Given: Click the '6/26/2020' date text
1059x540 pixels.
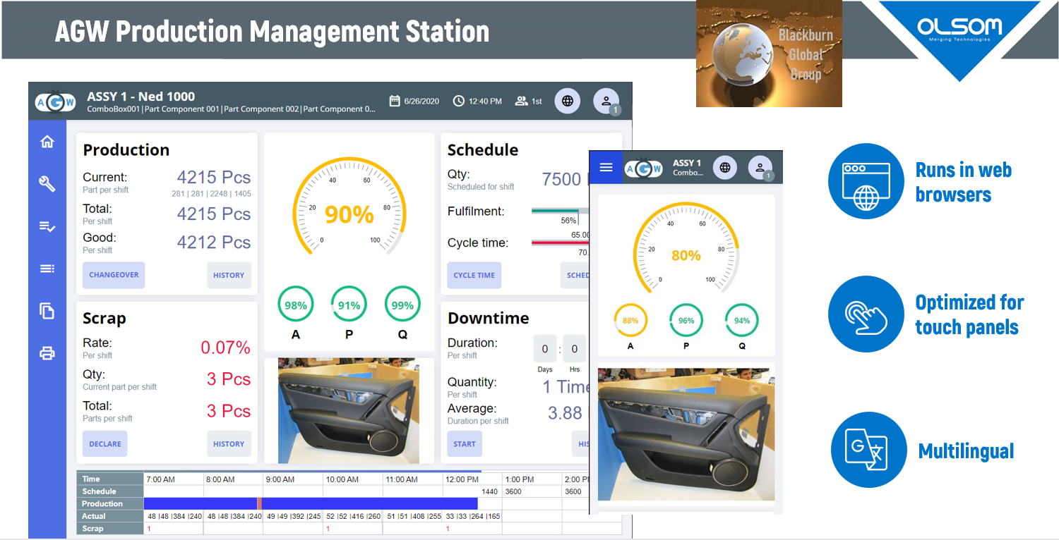Looking at the screenshot, I should point(421,102).
